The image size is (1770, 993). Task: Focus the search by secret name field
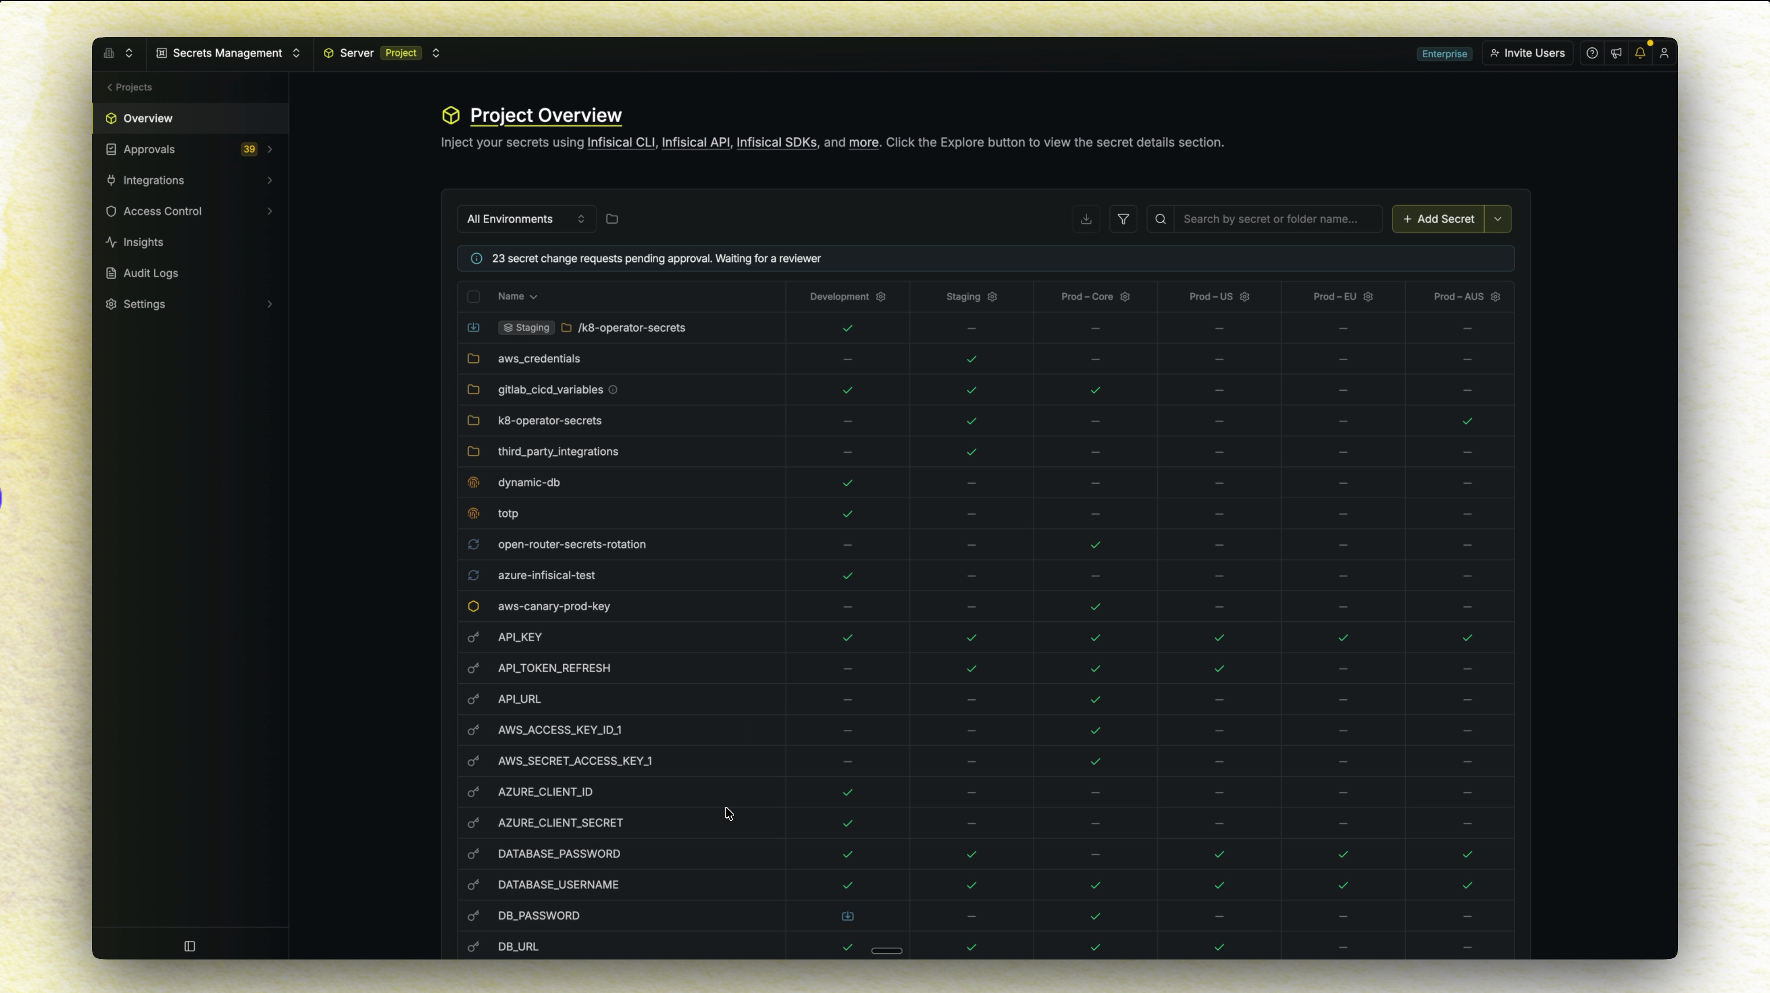(1277, 219)
